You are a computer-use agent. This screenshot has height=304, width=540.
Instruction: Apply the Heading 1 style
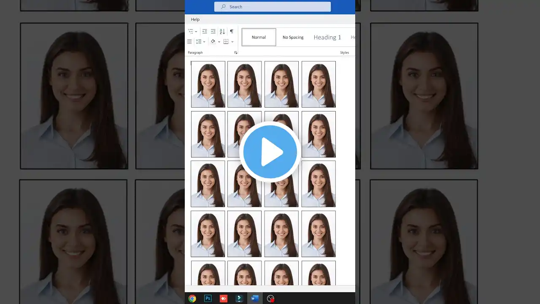coord(327,37)
